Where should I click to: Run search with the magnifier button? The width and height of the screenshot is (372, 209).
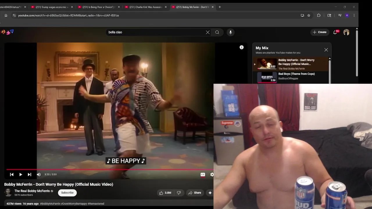click(217, 32)
